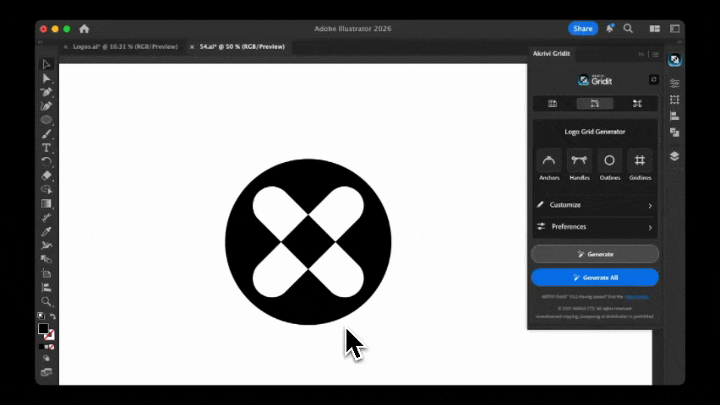Click the Stroke swatch set to none
The height and width of the screenshot is (405, 720).
pyautogui.click(x=50, y=335)
